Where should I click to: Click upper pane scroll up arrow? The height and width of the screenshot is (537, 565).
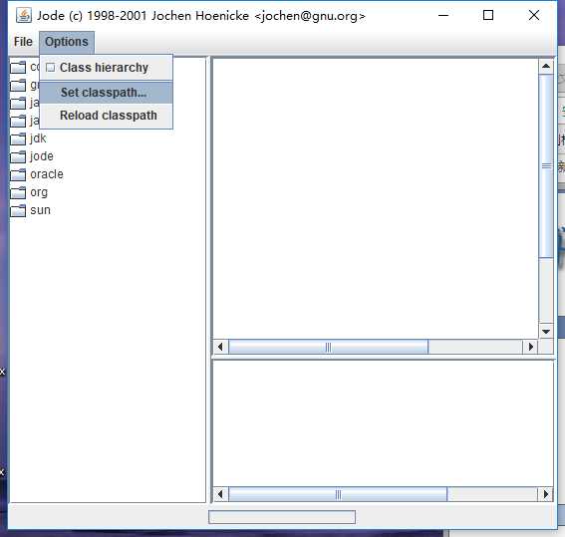pos(546,66)
